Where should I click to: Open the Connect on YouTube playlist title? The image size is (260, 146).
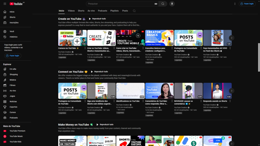click(71, 72)
